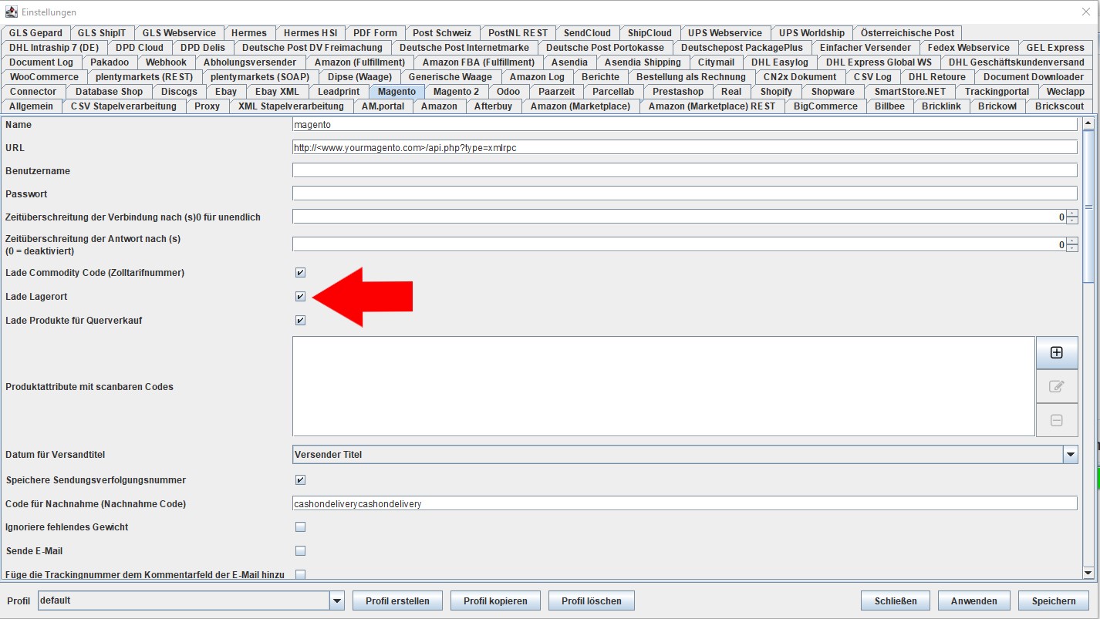Viewport: 1100px width, 619px height.
Task: Open the Allgemein tab
Action: point(32,106)
